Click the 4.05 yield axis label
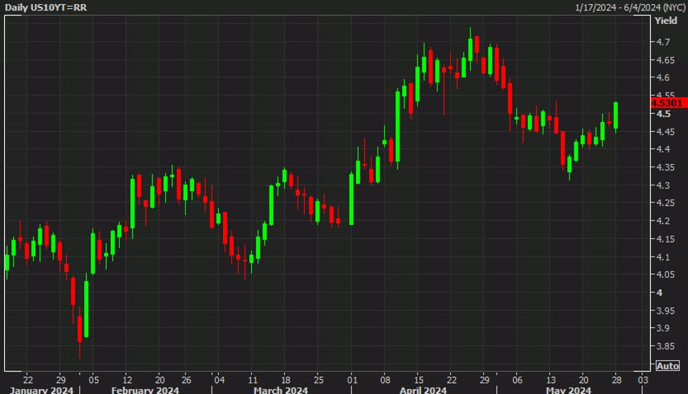This screenshot has height=394, width=688. [665, 274]
